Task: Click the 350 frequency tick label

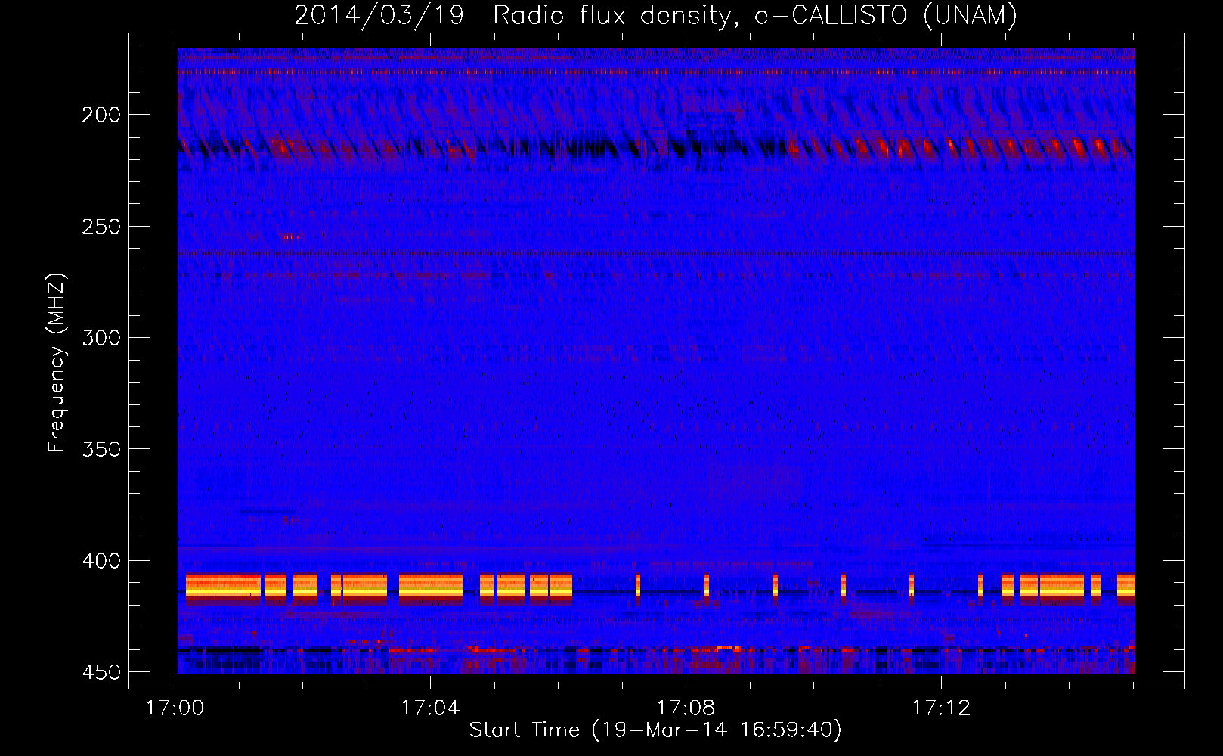Action: click(101, 449)
